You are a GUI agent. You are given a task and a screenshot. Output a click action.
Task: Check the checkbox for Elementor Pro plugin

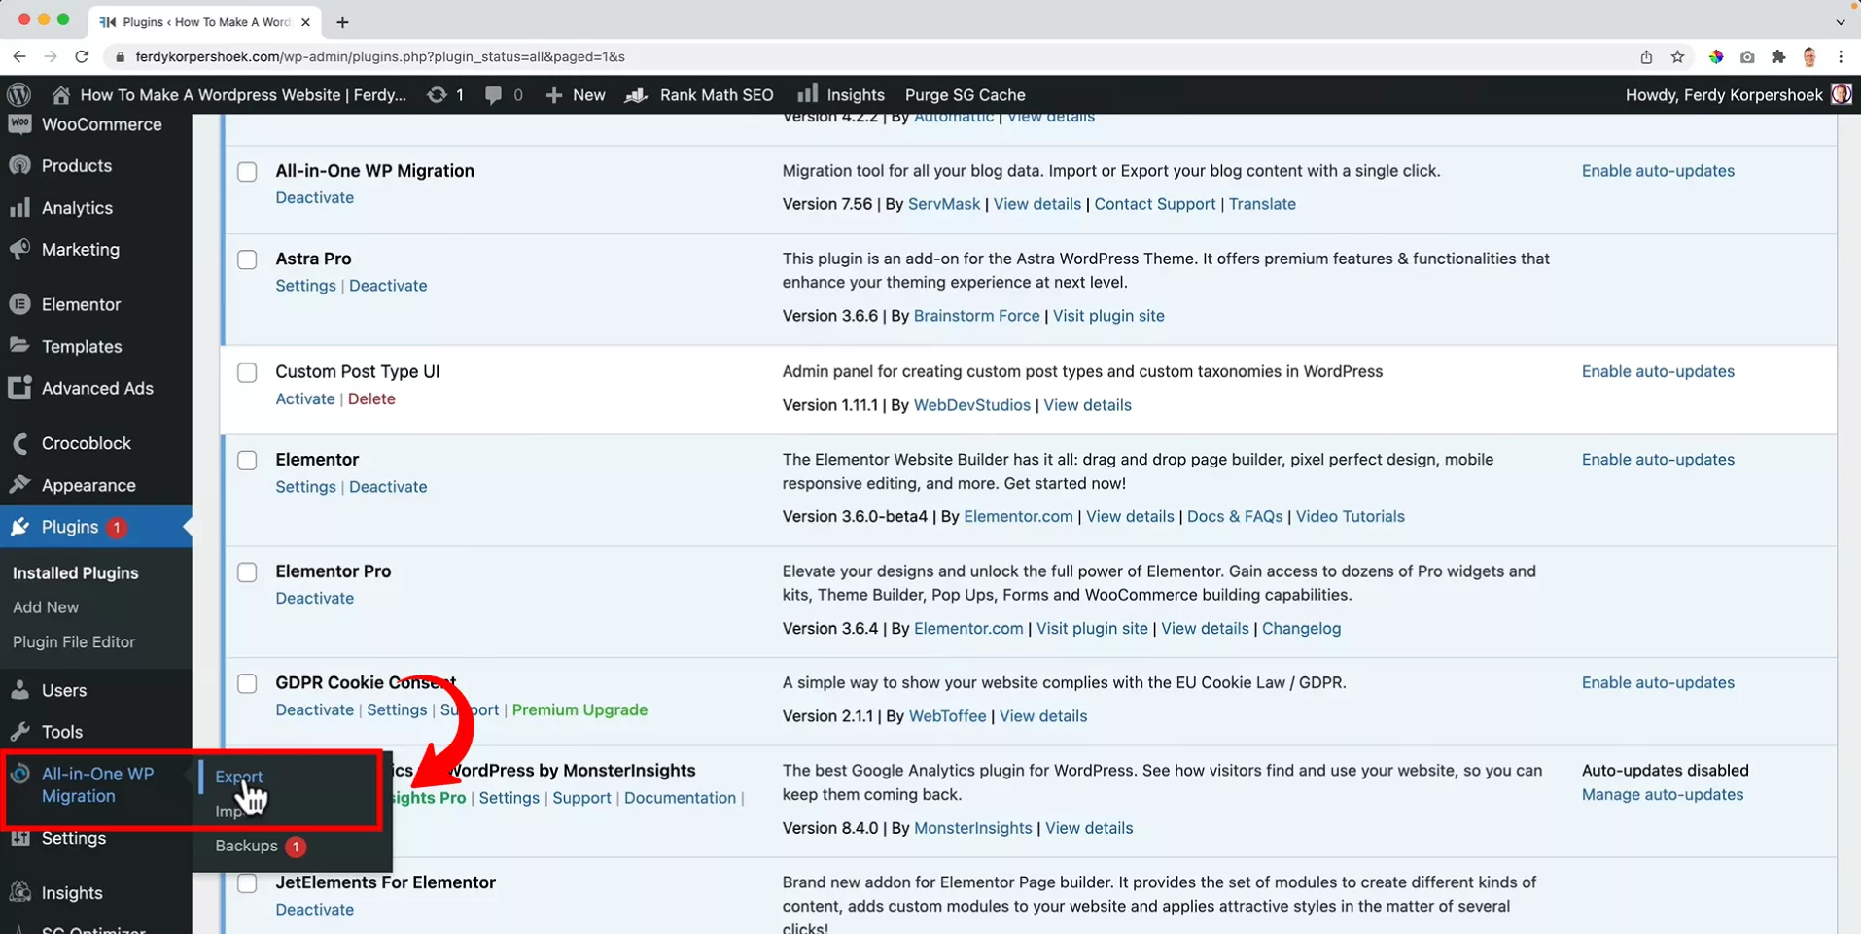[247, 572]
